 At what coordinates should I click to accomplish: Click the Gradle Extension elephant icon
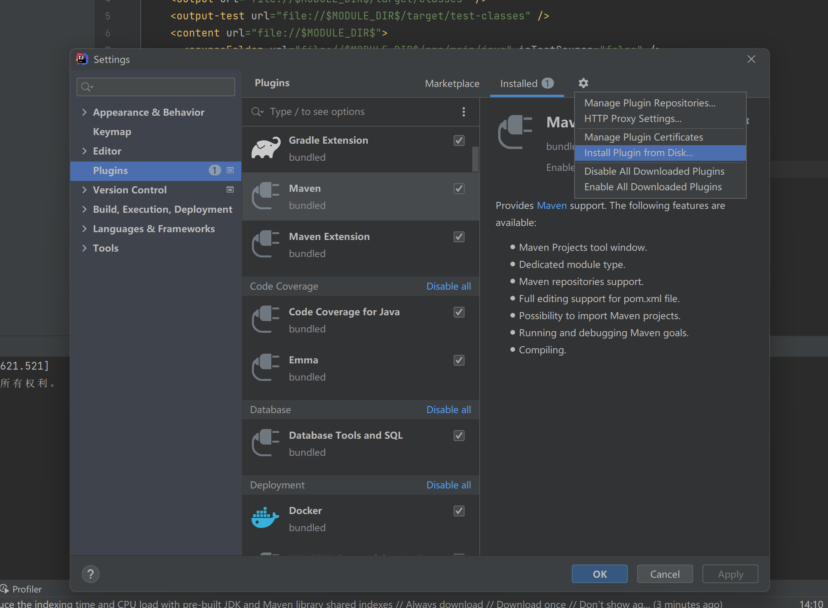[266, 148]
